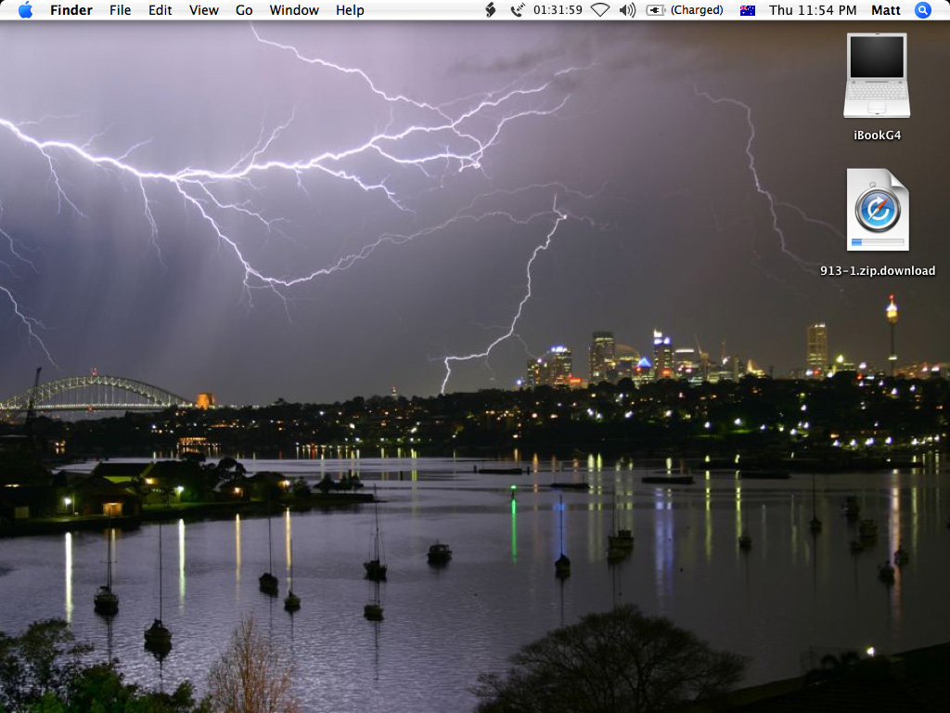Open the Go menu
This screenshot has height=713, width=950.
point(244,10)
